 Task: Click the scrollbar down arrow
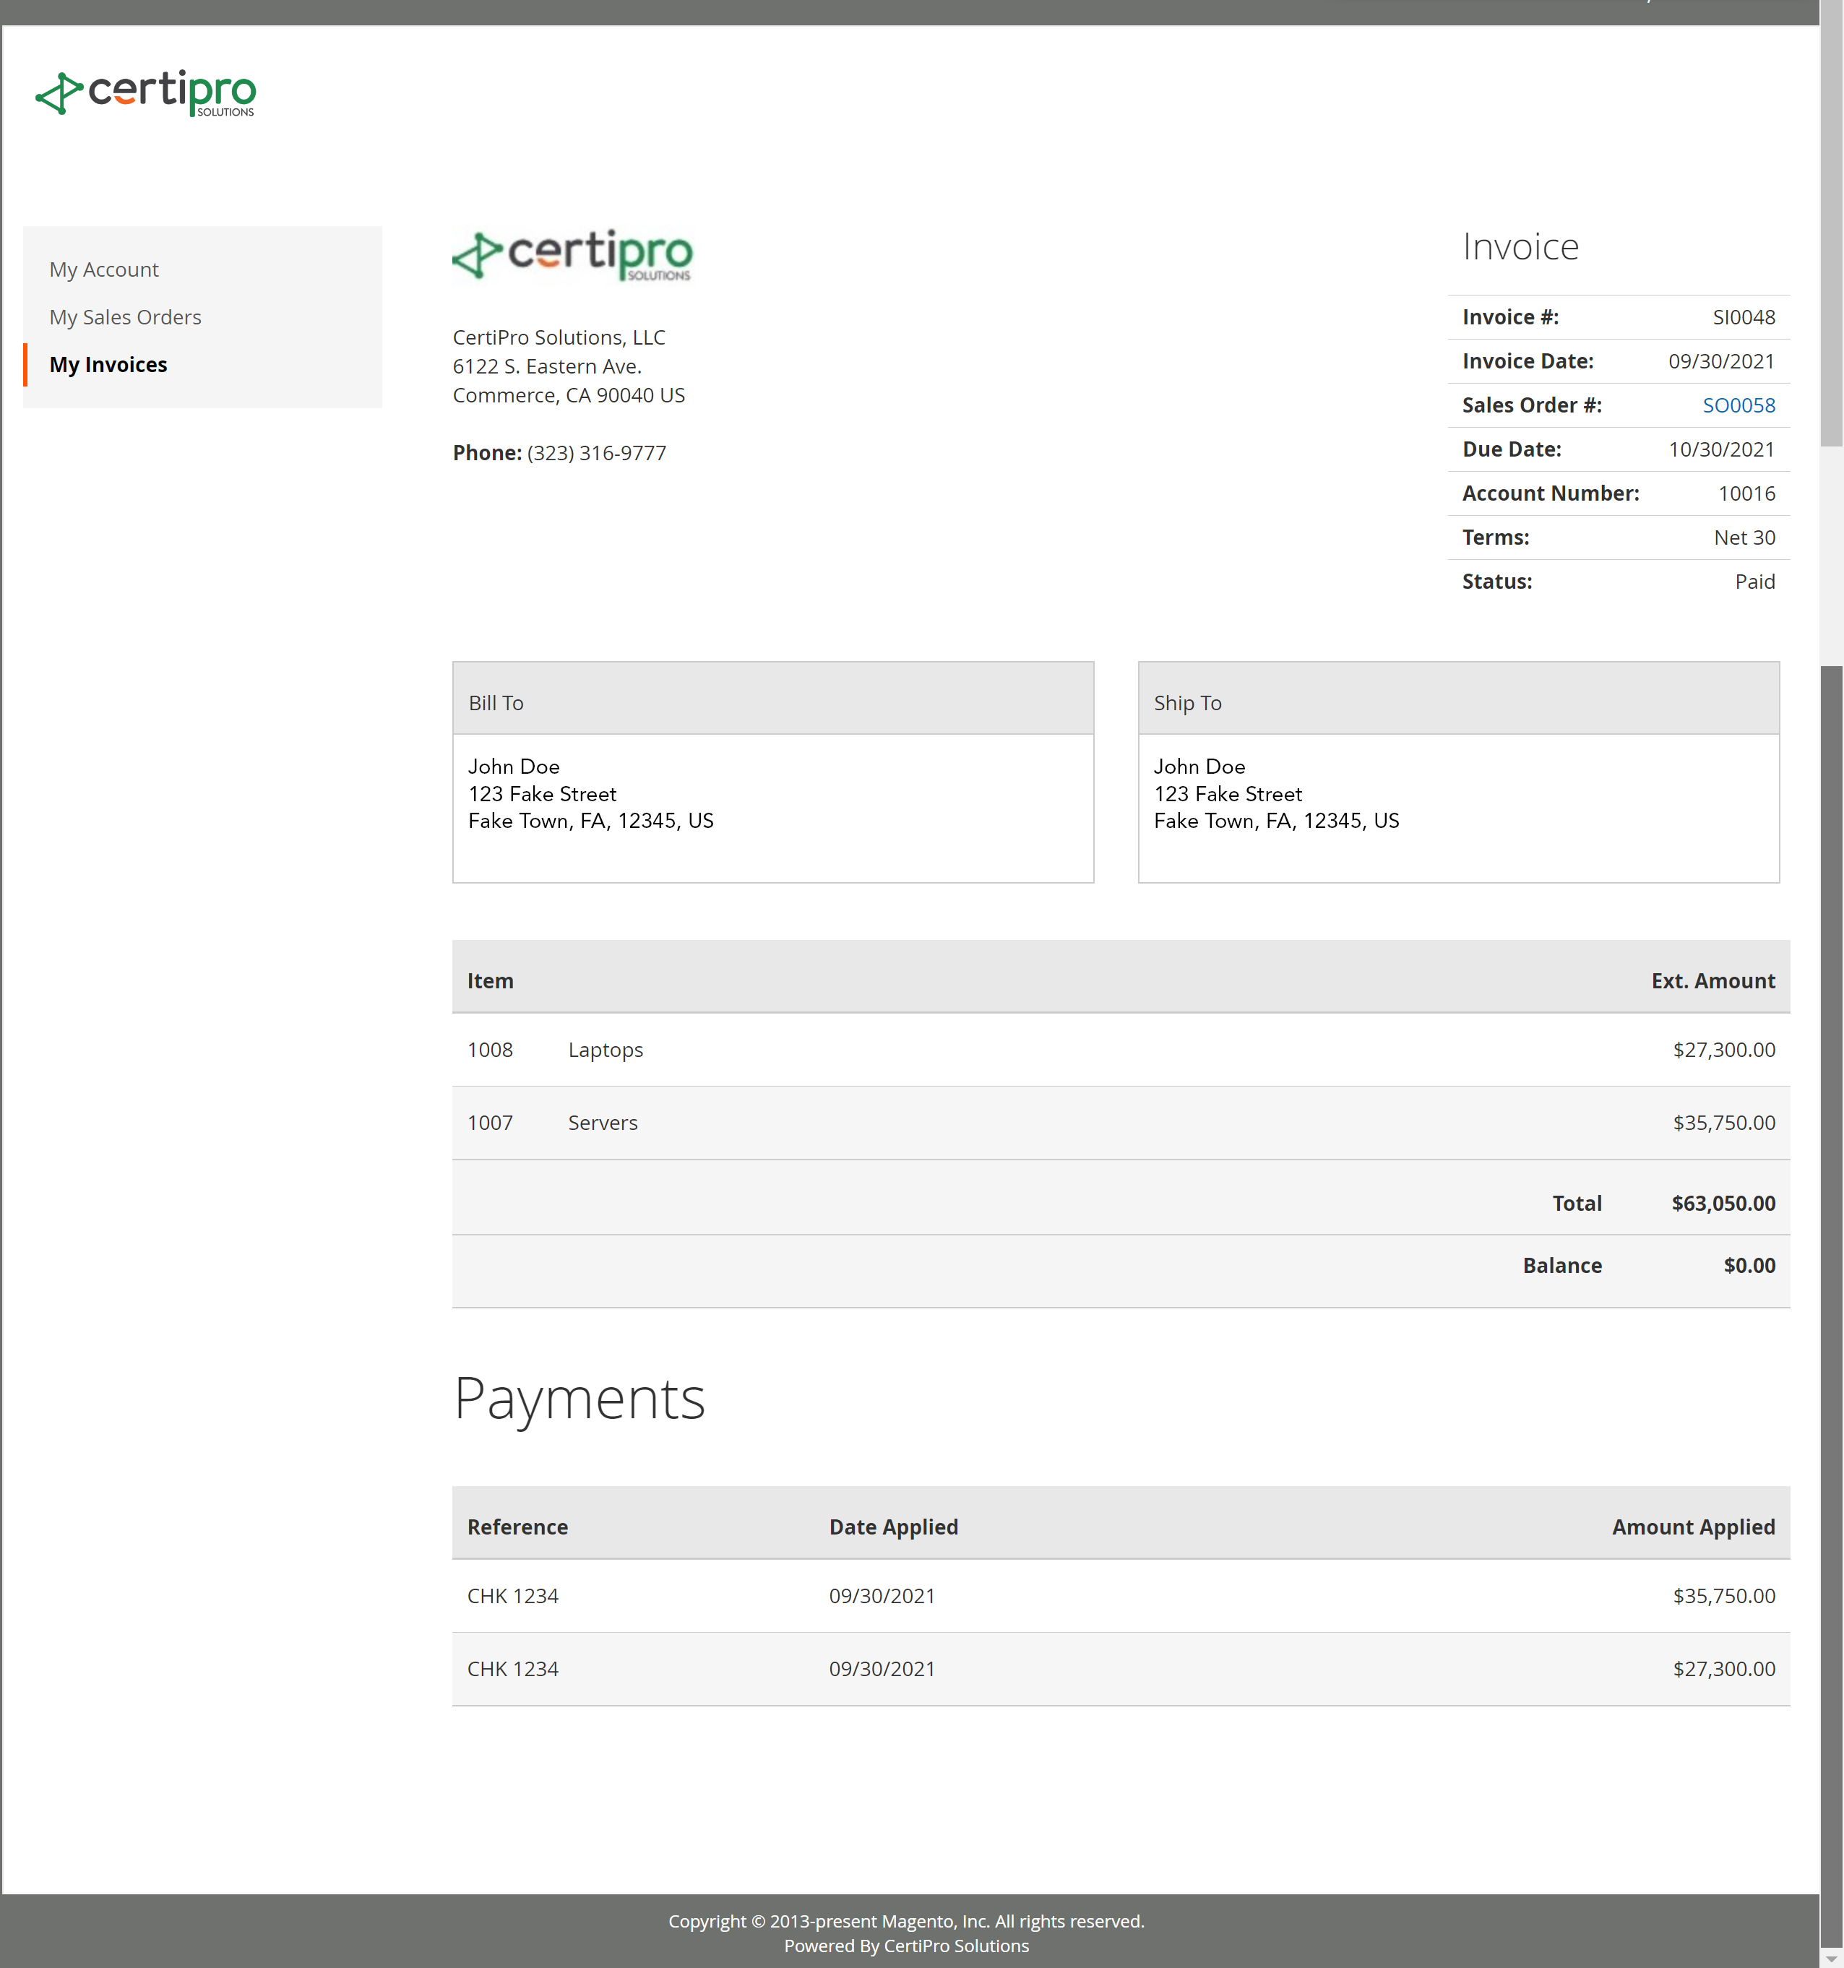(1831, 1958)
